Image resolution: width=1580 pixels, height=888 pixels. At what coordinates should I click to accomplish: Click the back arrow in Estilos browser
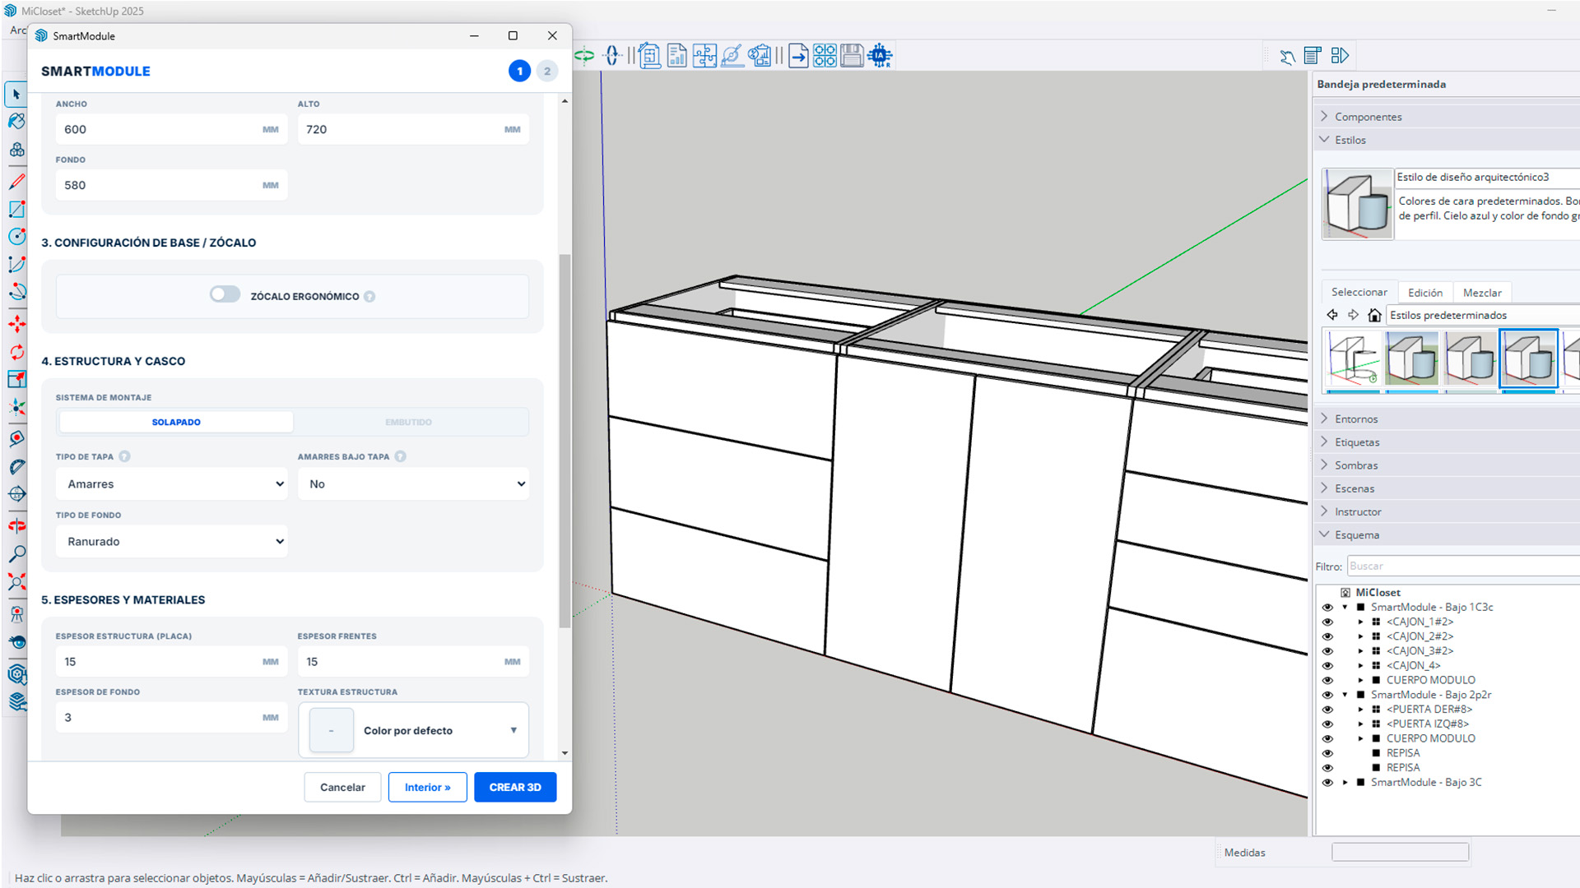1332,315
